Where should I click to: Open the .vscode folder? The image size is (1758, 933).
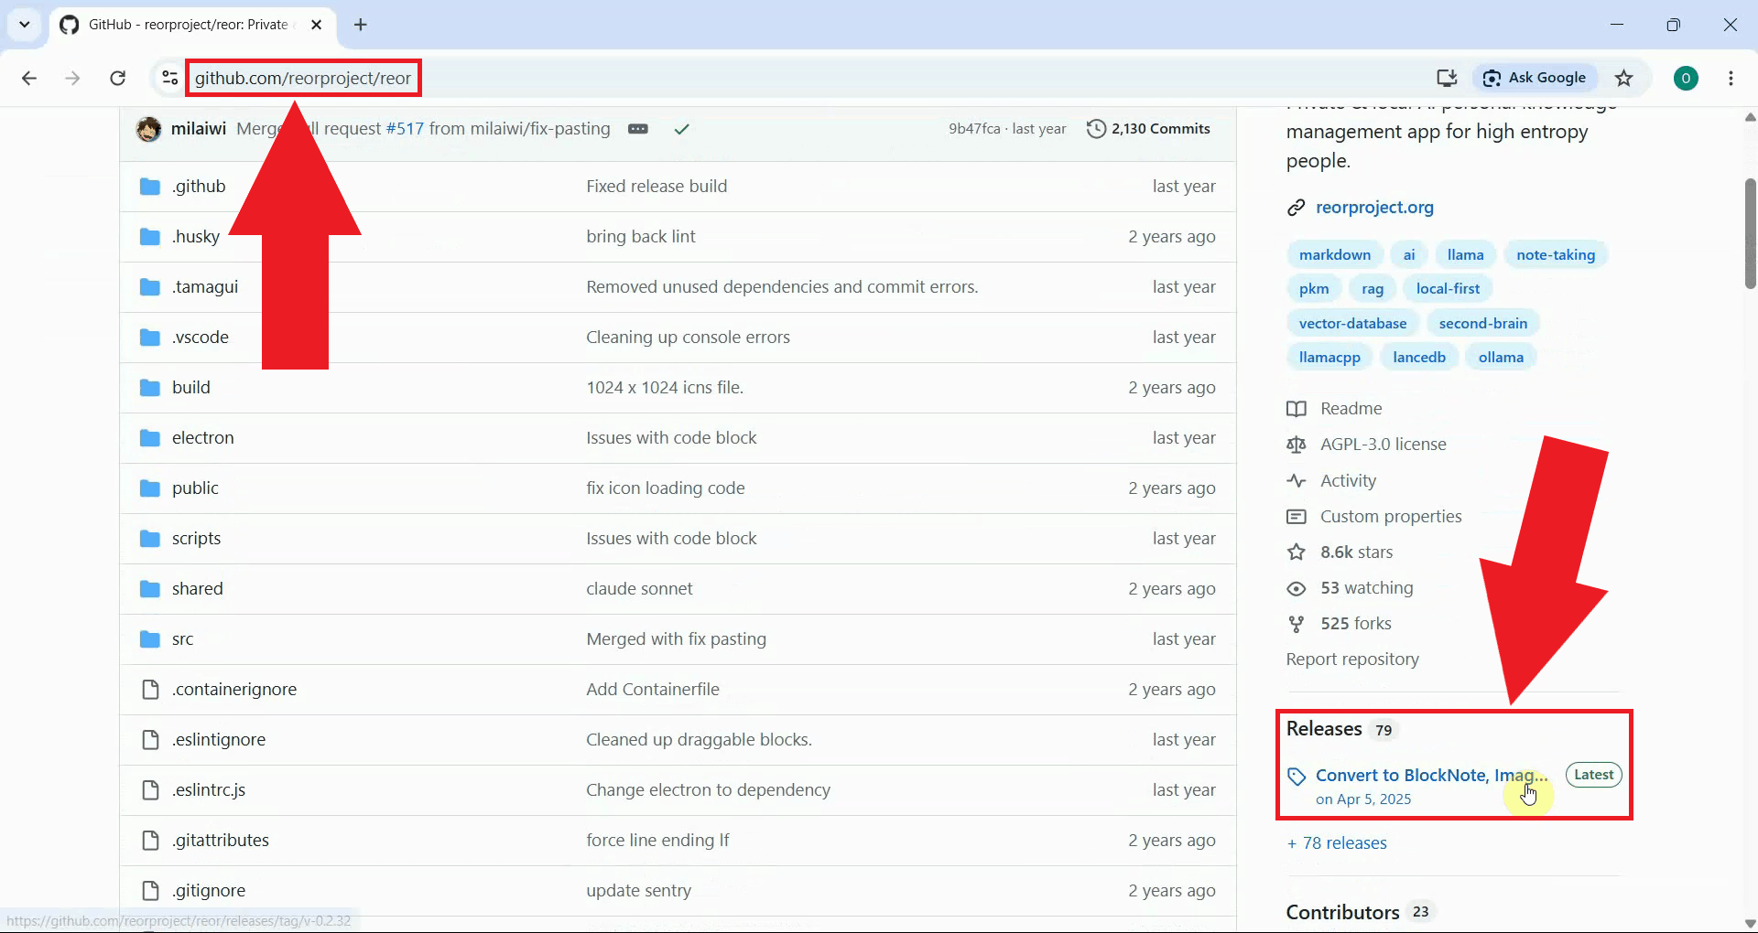tap(201, 338)
